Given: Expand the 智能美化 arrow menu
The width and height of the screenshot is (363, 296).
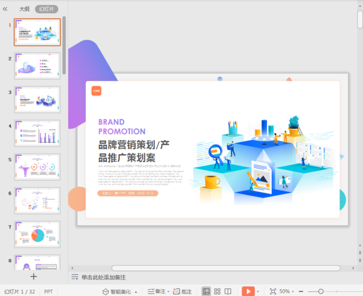Looking at the screenshot, I should [x=136, y=292].
